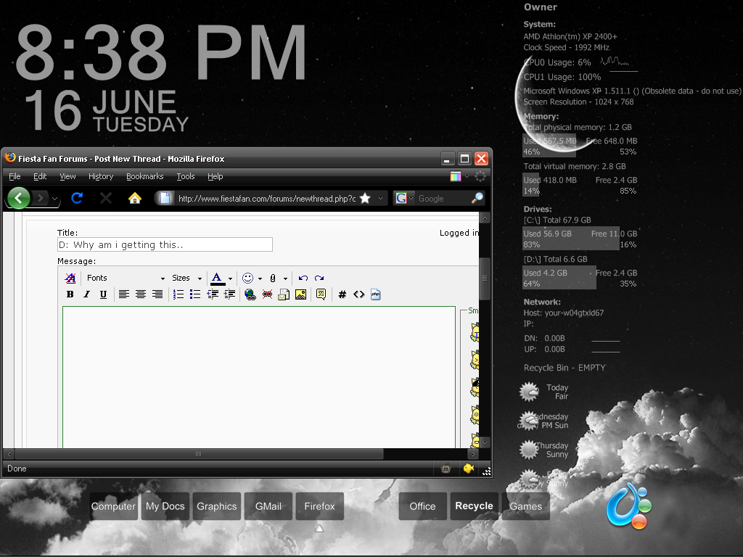Expand the attachments dropdown arrow

pyautogui.click(x=285, y=278)
